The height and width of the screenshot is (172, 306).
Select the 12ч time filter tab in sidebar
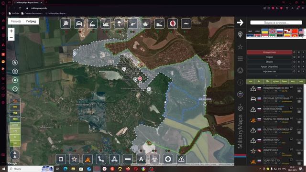pos(267,81)
